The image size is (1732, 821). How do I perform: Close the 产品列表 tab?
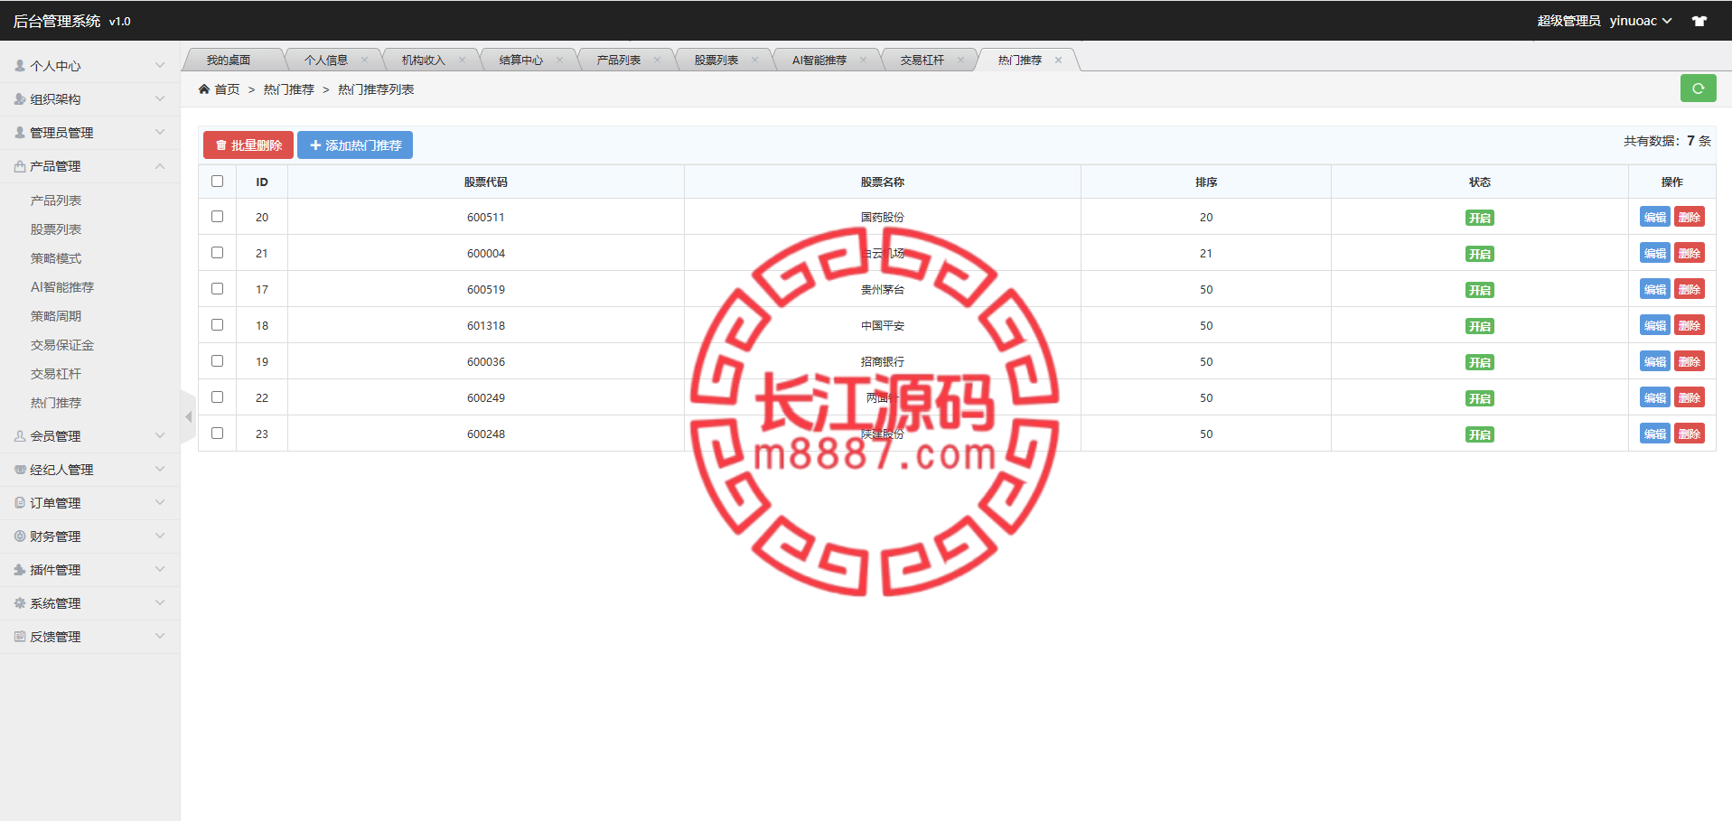[657, 60]
